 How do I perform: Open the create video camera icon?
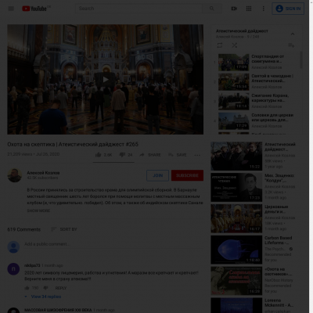point(234,9)
